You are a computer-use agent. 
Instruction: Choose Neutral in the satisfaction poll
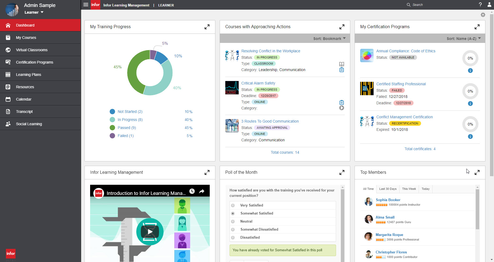click(233, 221)
